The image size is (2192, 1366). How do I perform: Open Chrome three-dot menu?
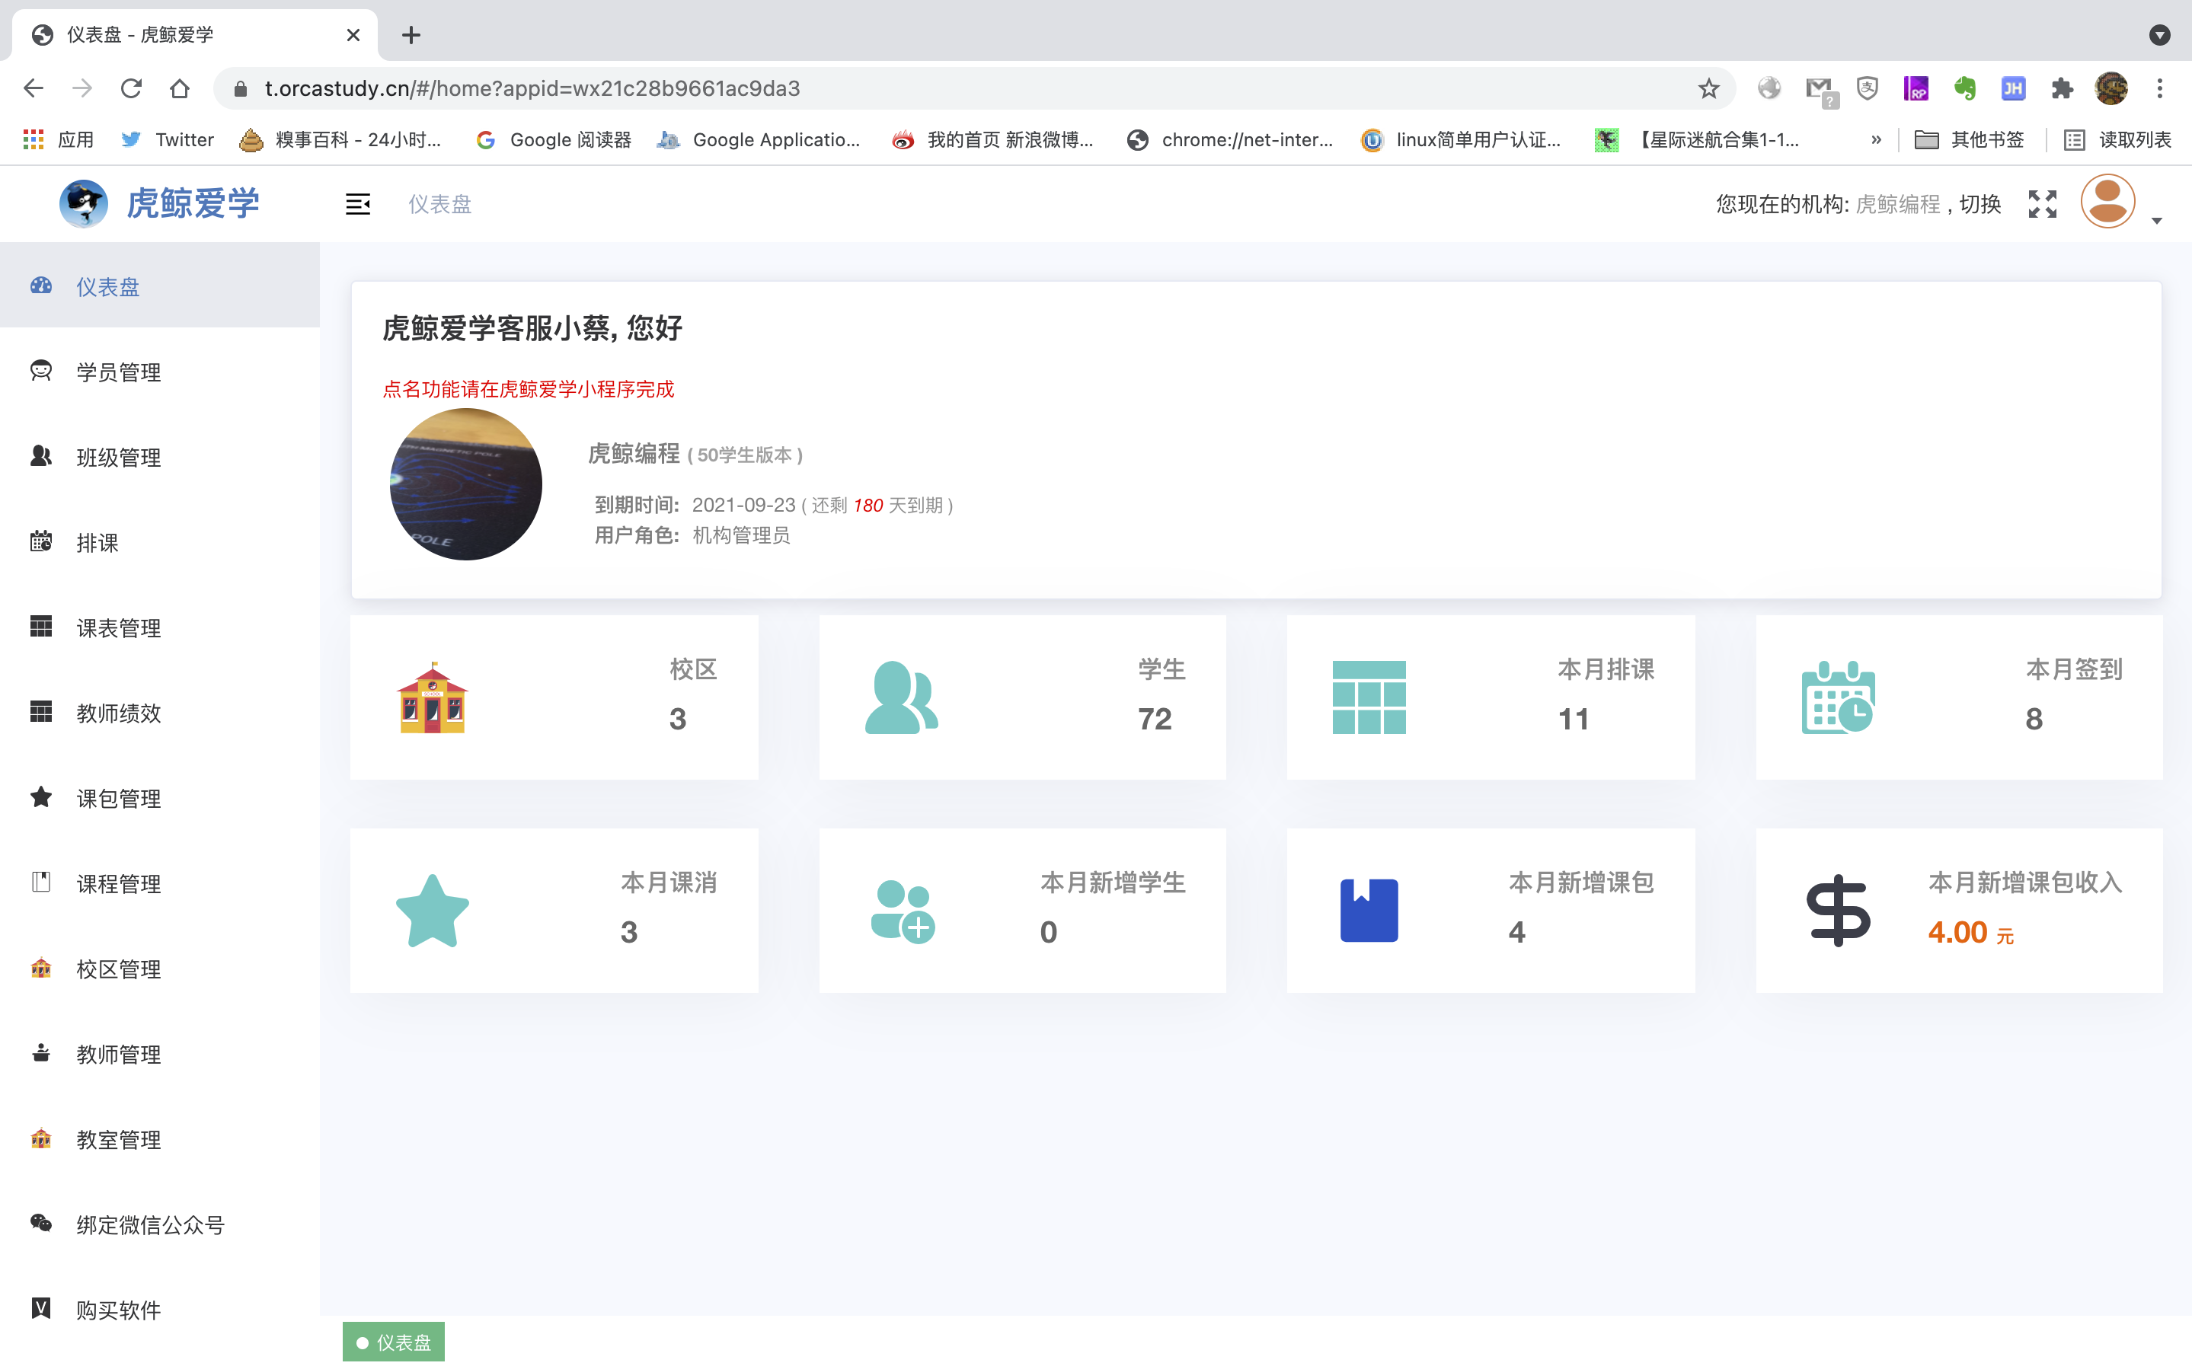pos(2159,88)
